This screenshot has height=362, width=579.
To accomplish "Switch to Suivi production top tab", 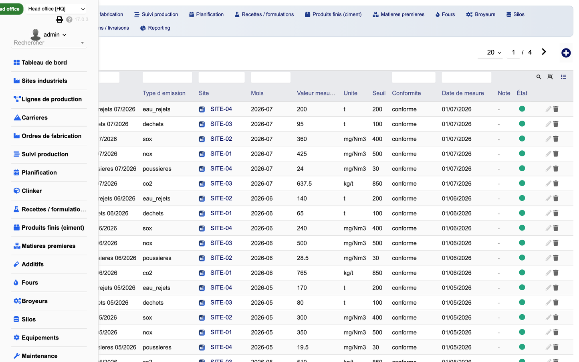I will pyautogui.click(x=156, y=14).
